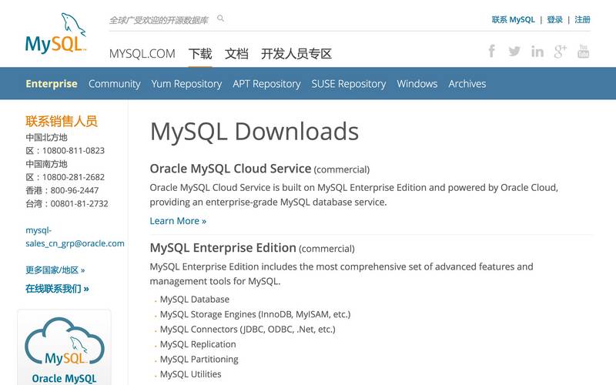Open the 在线联系我们 » link
This screenshot has width=616, height=385.
(x=57, y=289)
